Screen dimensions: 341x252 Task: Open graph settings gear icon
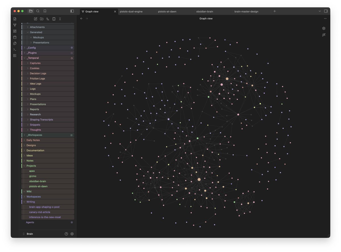pos(324,28)
